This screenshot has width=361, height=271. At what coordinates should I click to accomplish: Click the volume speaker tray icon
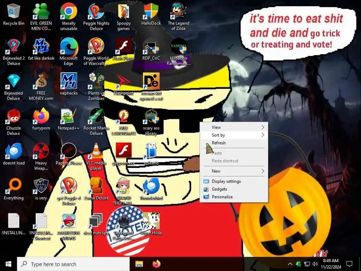[x=315, y=264]
